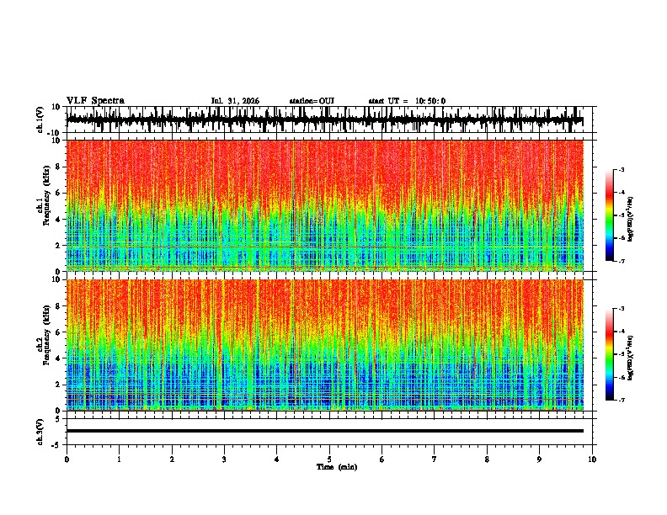Click the "6" kHz tick on ch.1 spectrogram

pos(58,194)
